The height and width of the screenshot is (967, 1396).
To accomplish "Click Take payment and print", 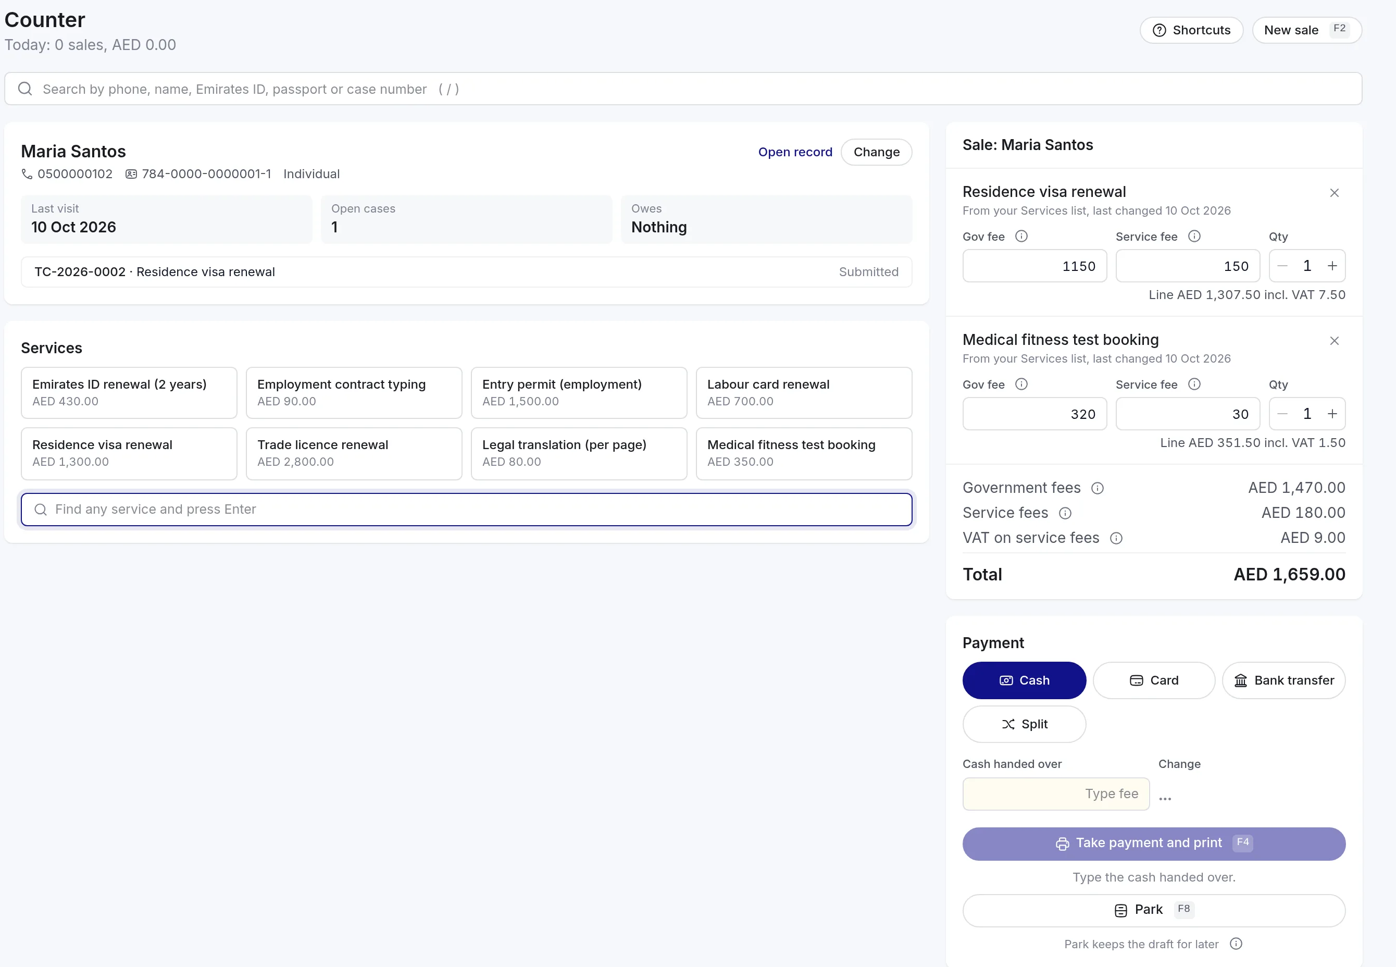I will click(x=1153, y=844).
